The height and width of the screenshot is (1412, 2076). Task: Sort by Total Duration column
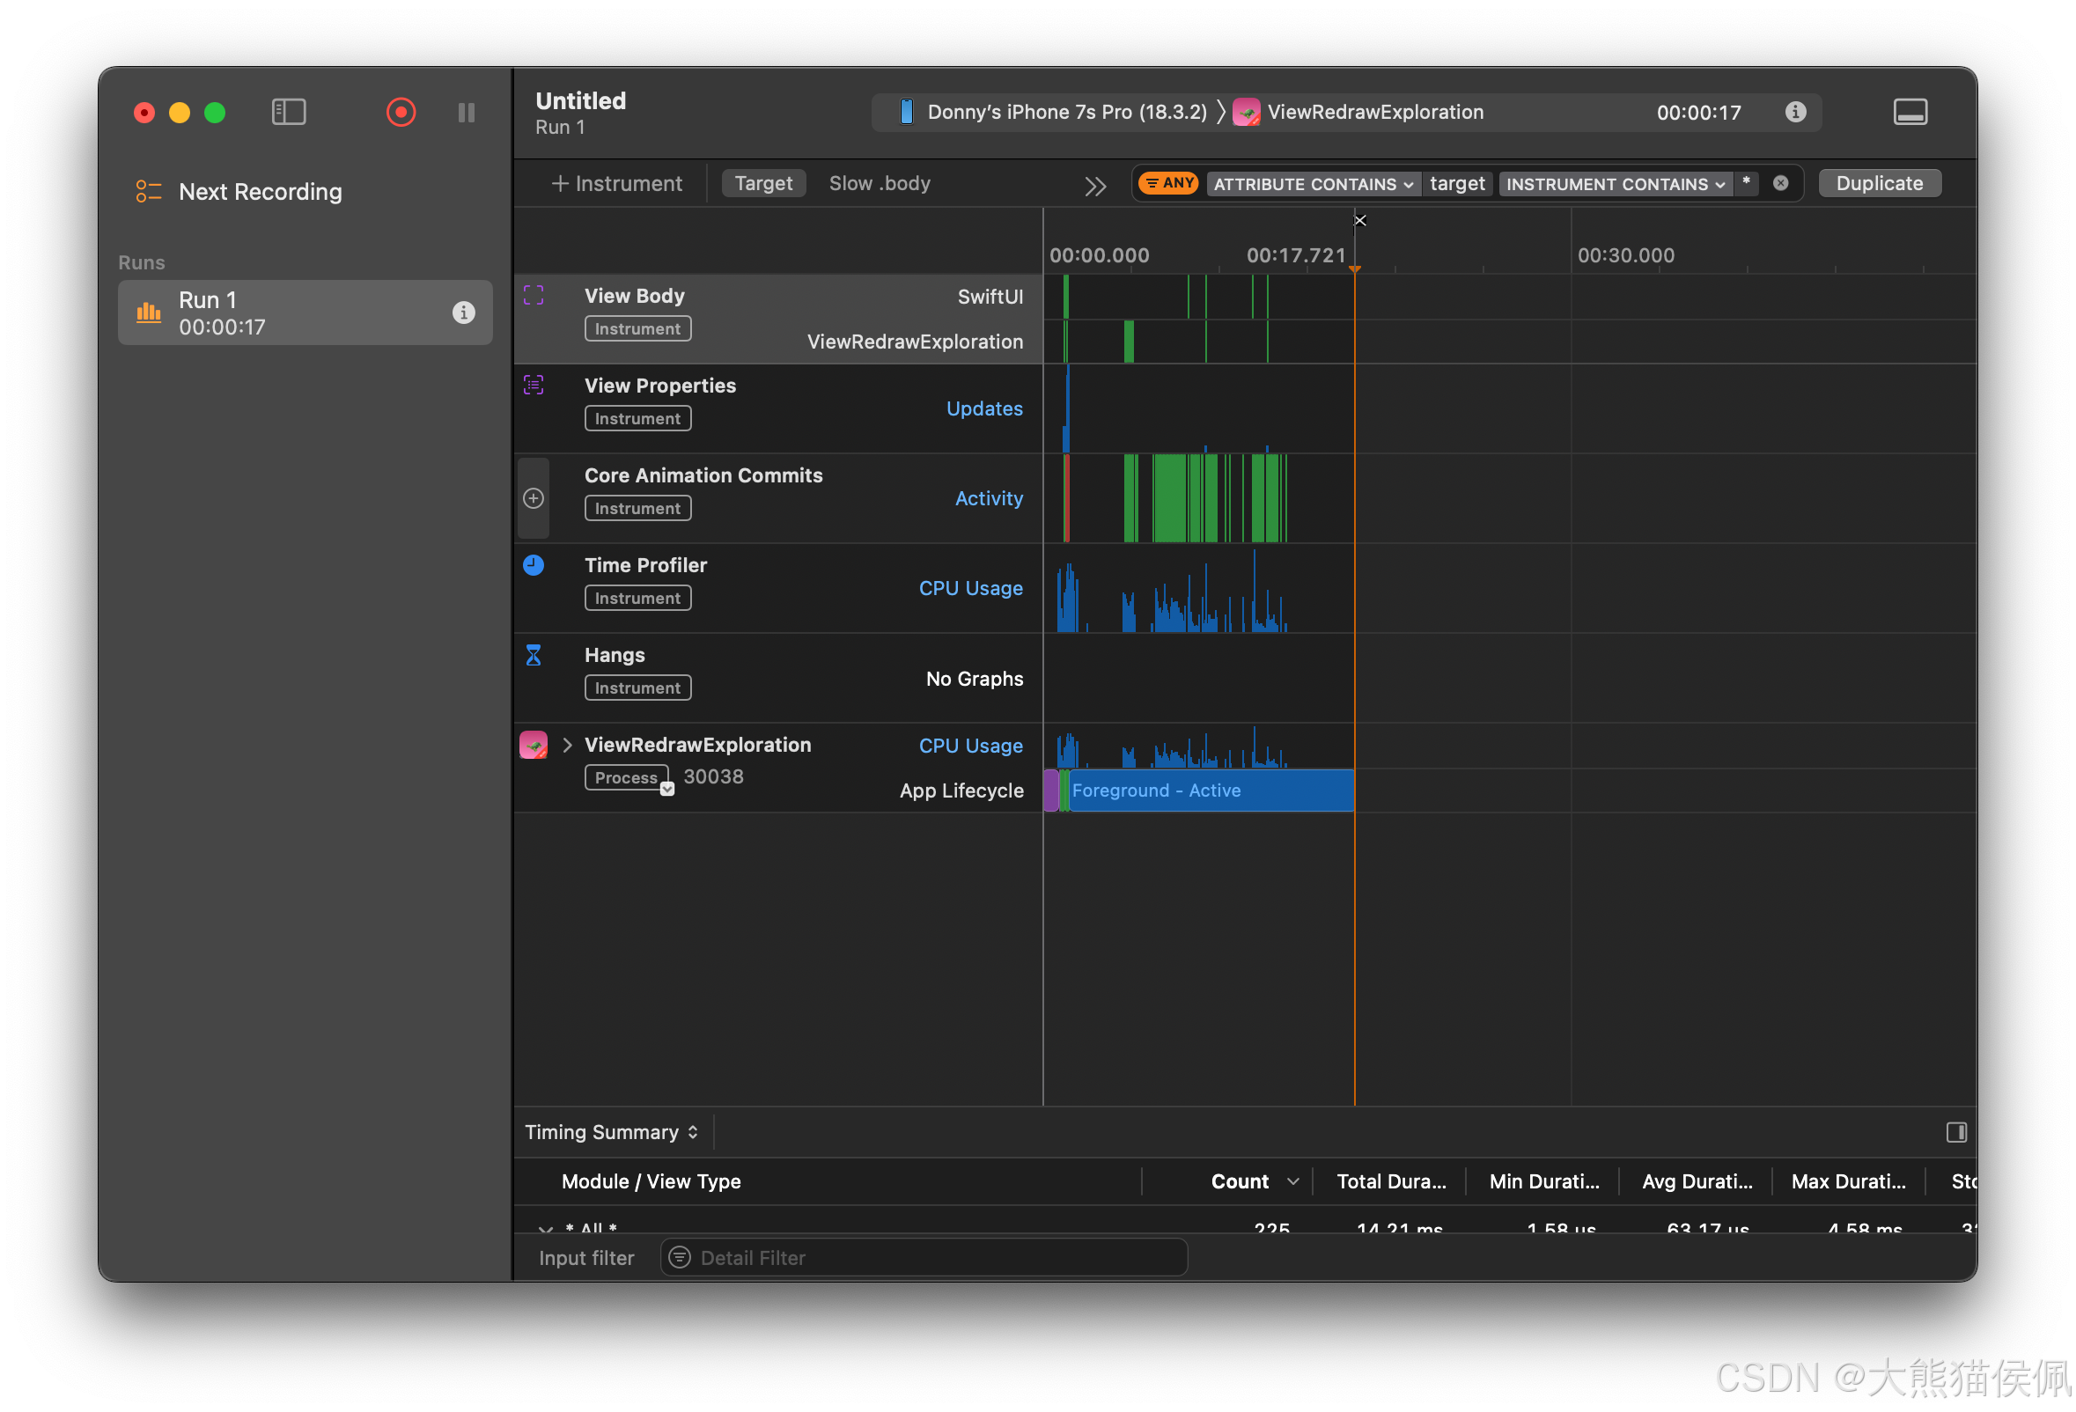pyautogui.click(x=1390, y=1181)
